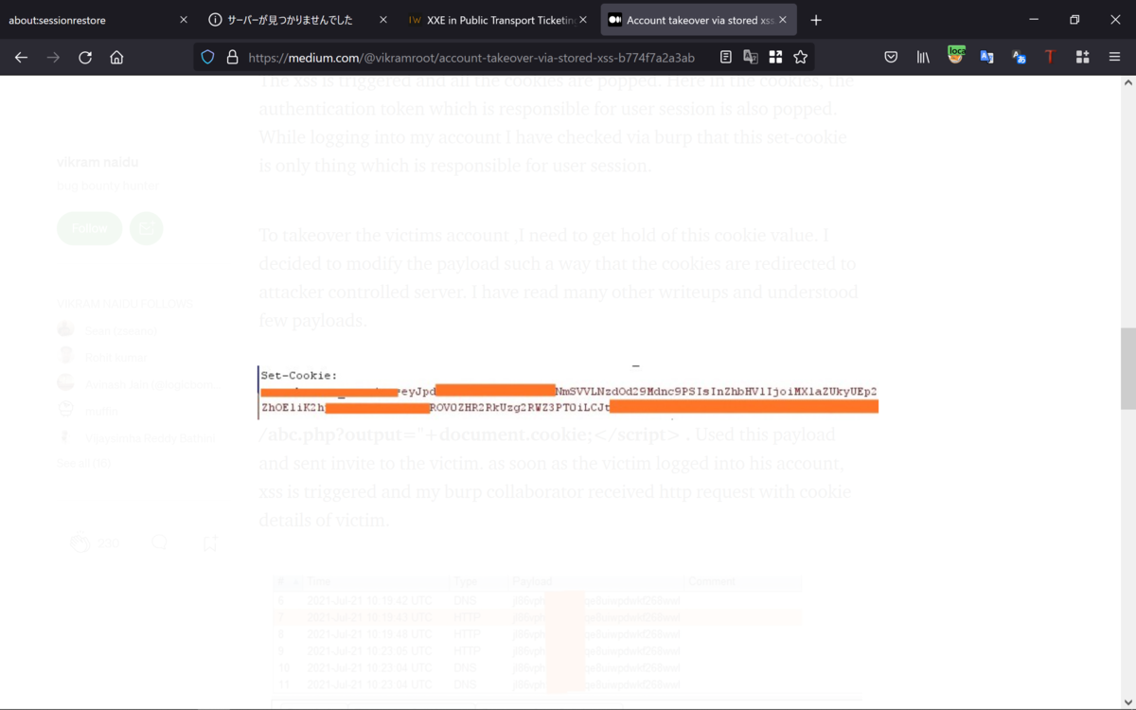
Task: Click the faded Follow button for vikram naidu
Action: [89, 228]
